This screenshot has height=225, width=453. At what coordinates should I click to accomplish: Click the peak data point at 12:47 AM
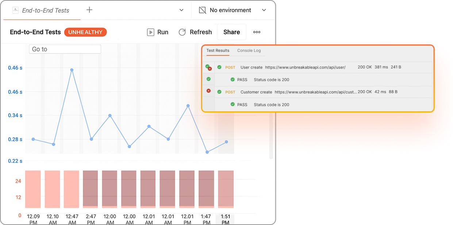[72, 70]
